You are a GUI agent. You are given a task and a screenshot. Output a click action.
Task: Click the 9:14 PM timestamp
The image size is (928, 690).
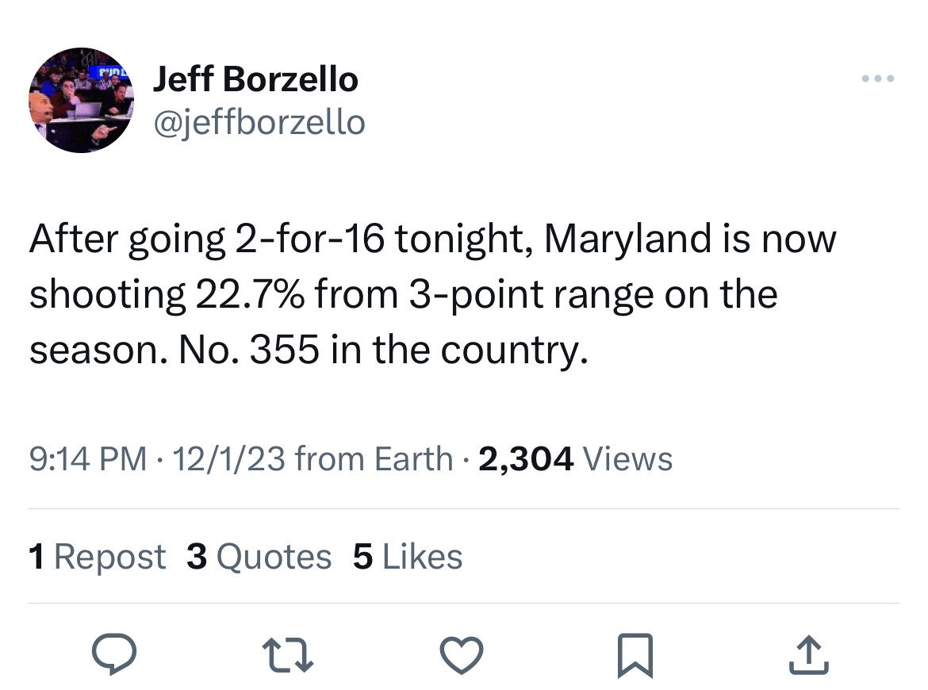(x=87, y=458)
